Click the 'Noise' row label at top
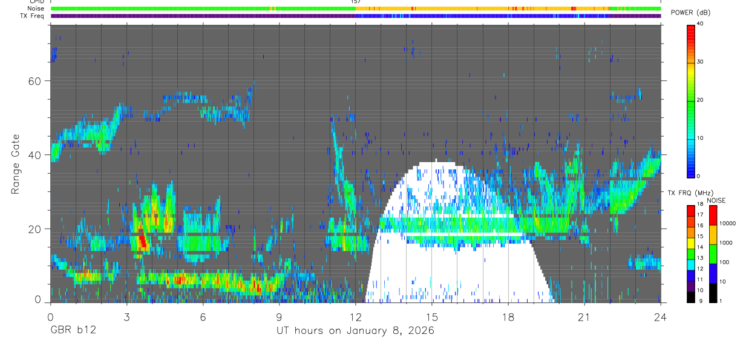The width and height of the screenshot is (743, 343). tap(36, 8)
